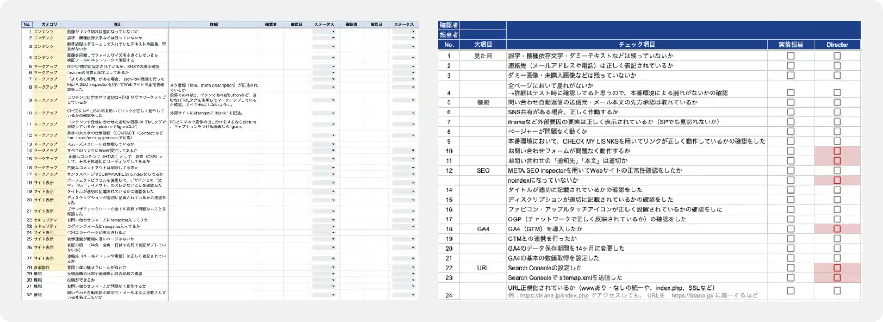Viewport: 883px width, 322px height.
Task: Tick red Directer checkbox on noindexになっていないか row
Action: pyautogui.click(x=837, y=180)
